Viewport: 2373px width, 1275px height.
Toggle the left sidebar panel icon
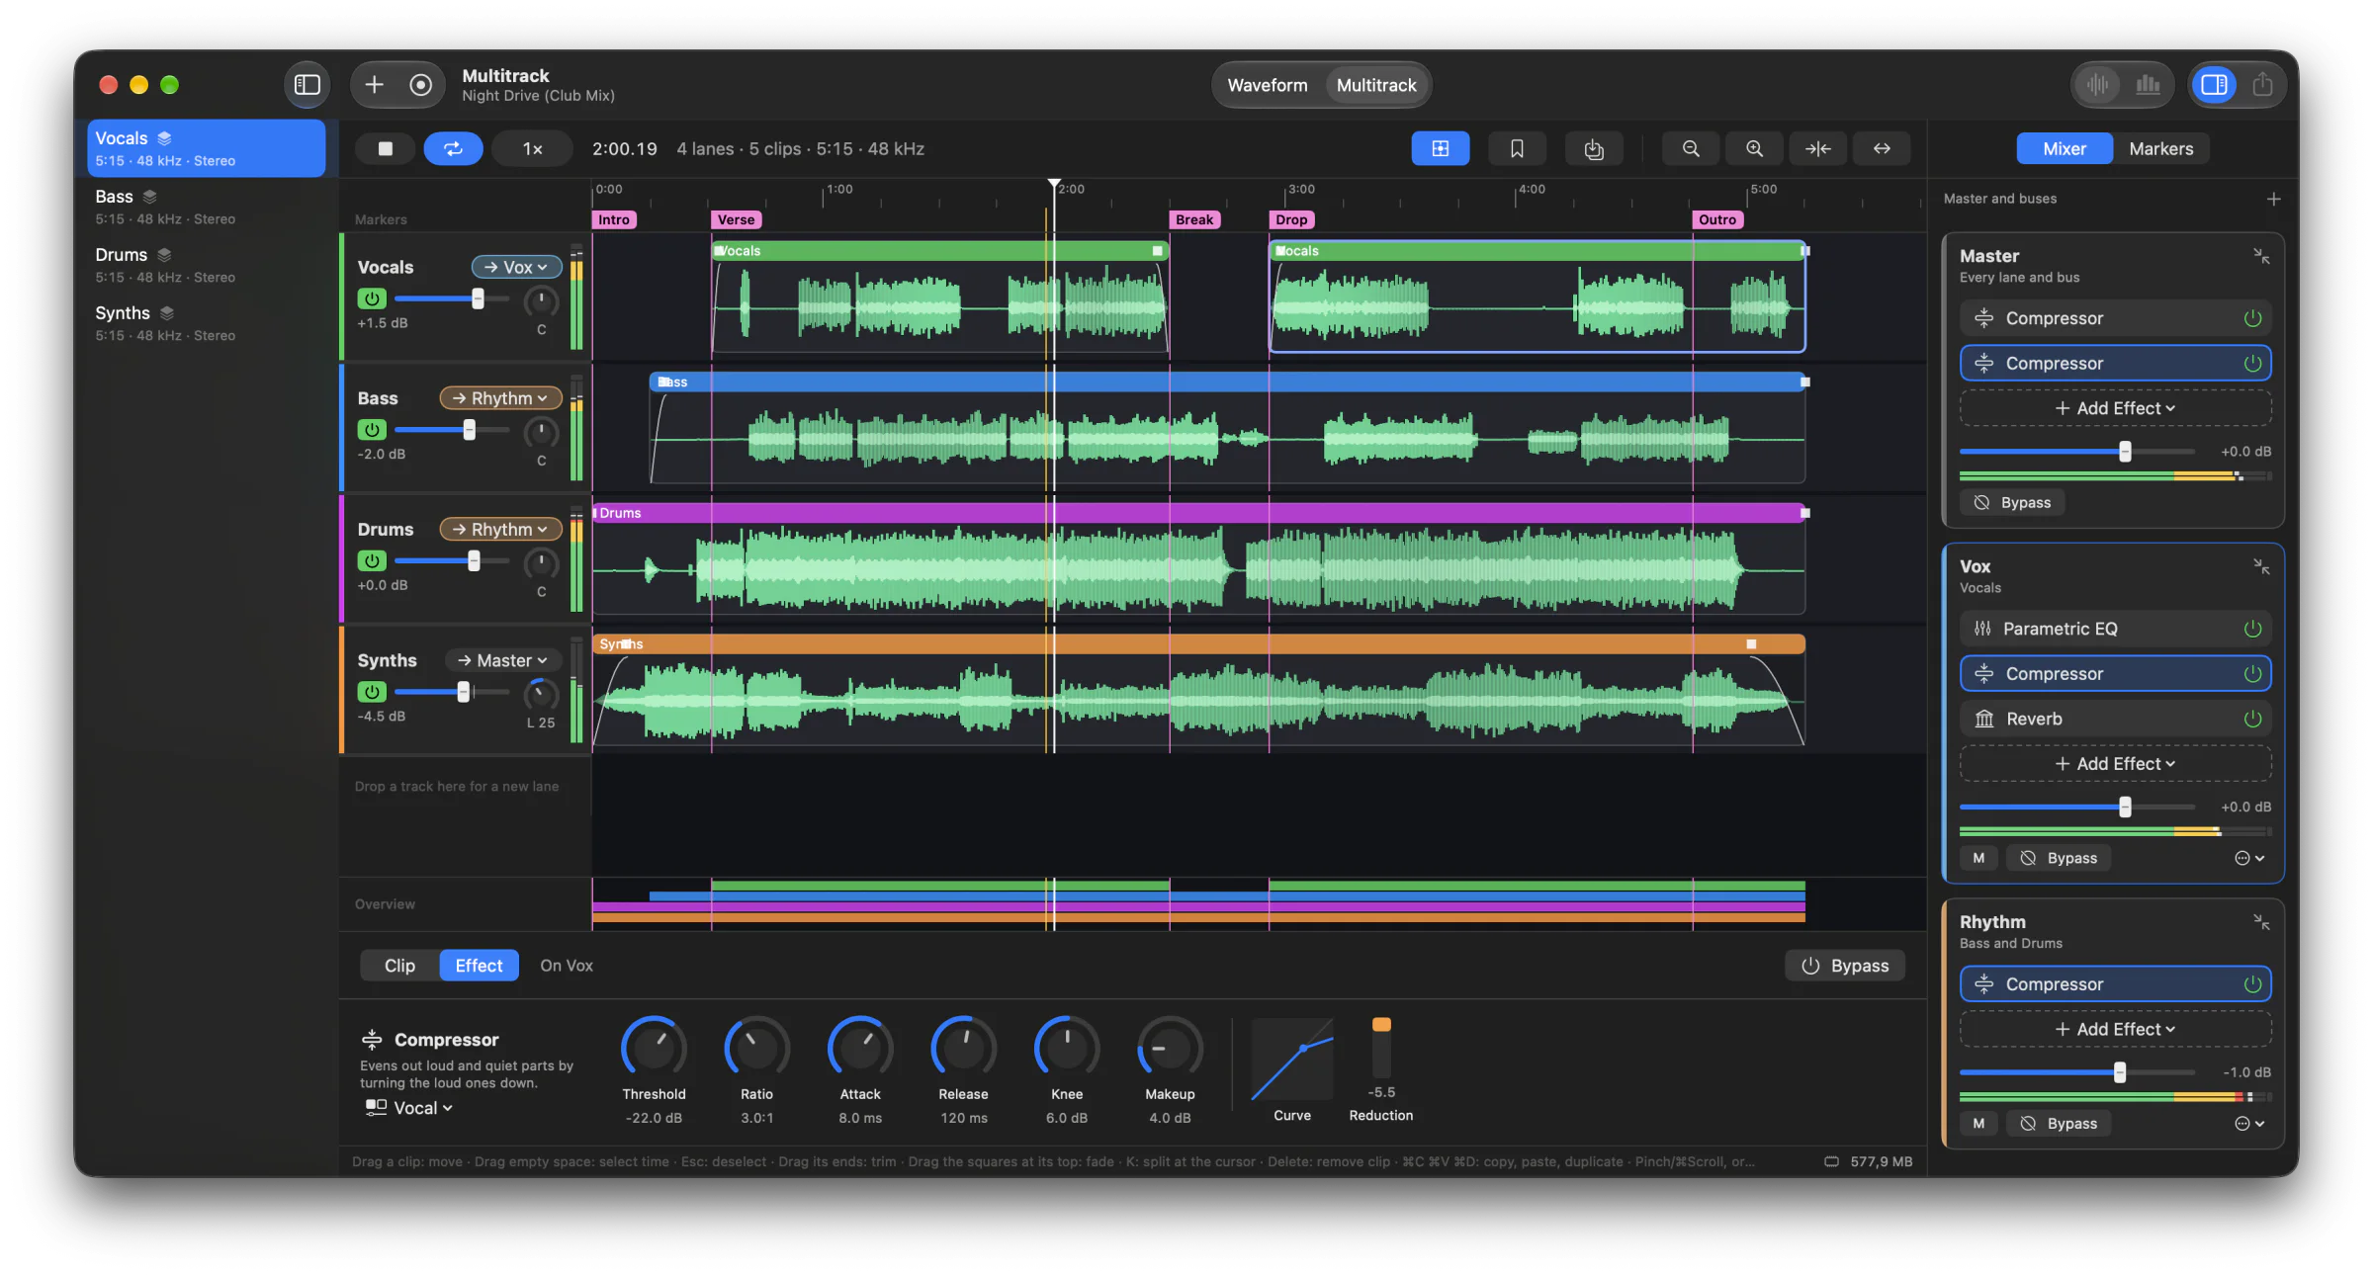[x=308, y=85]
